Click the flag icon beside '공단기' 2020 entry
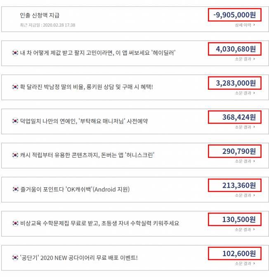Image resolution: width=269 pixels, height=277 pixels. point(15,257)
